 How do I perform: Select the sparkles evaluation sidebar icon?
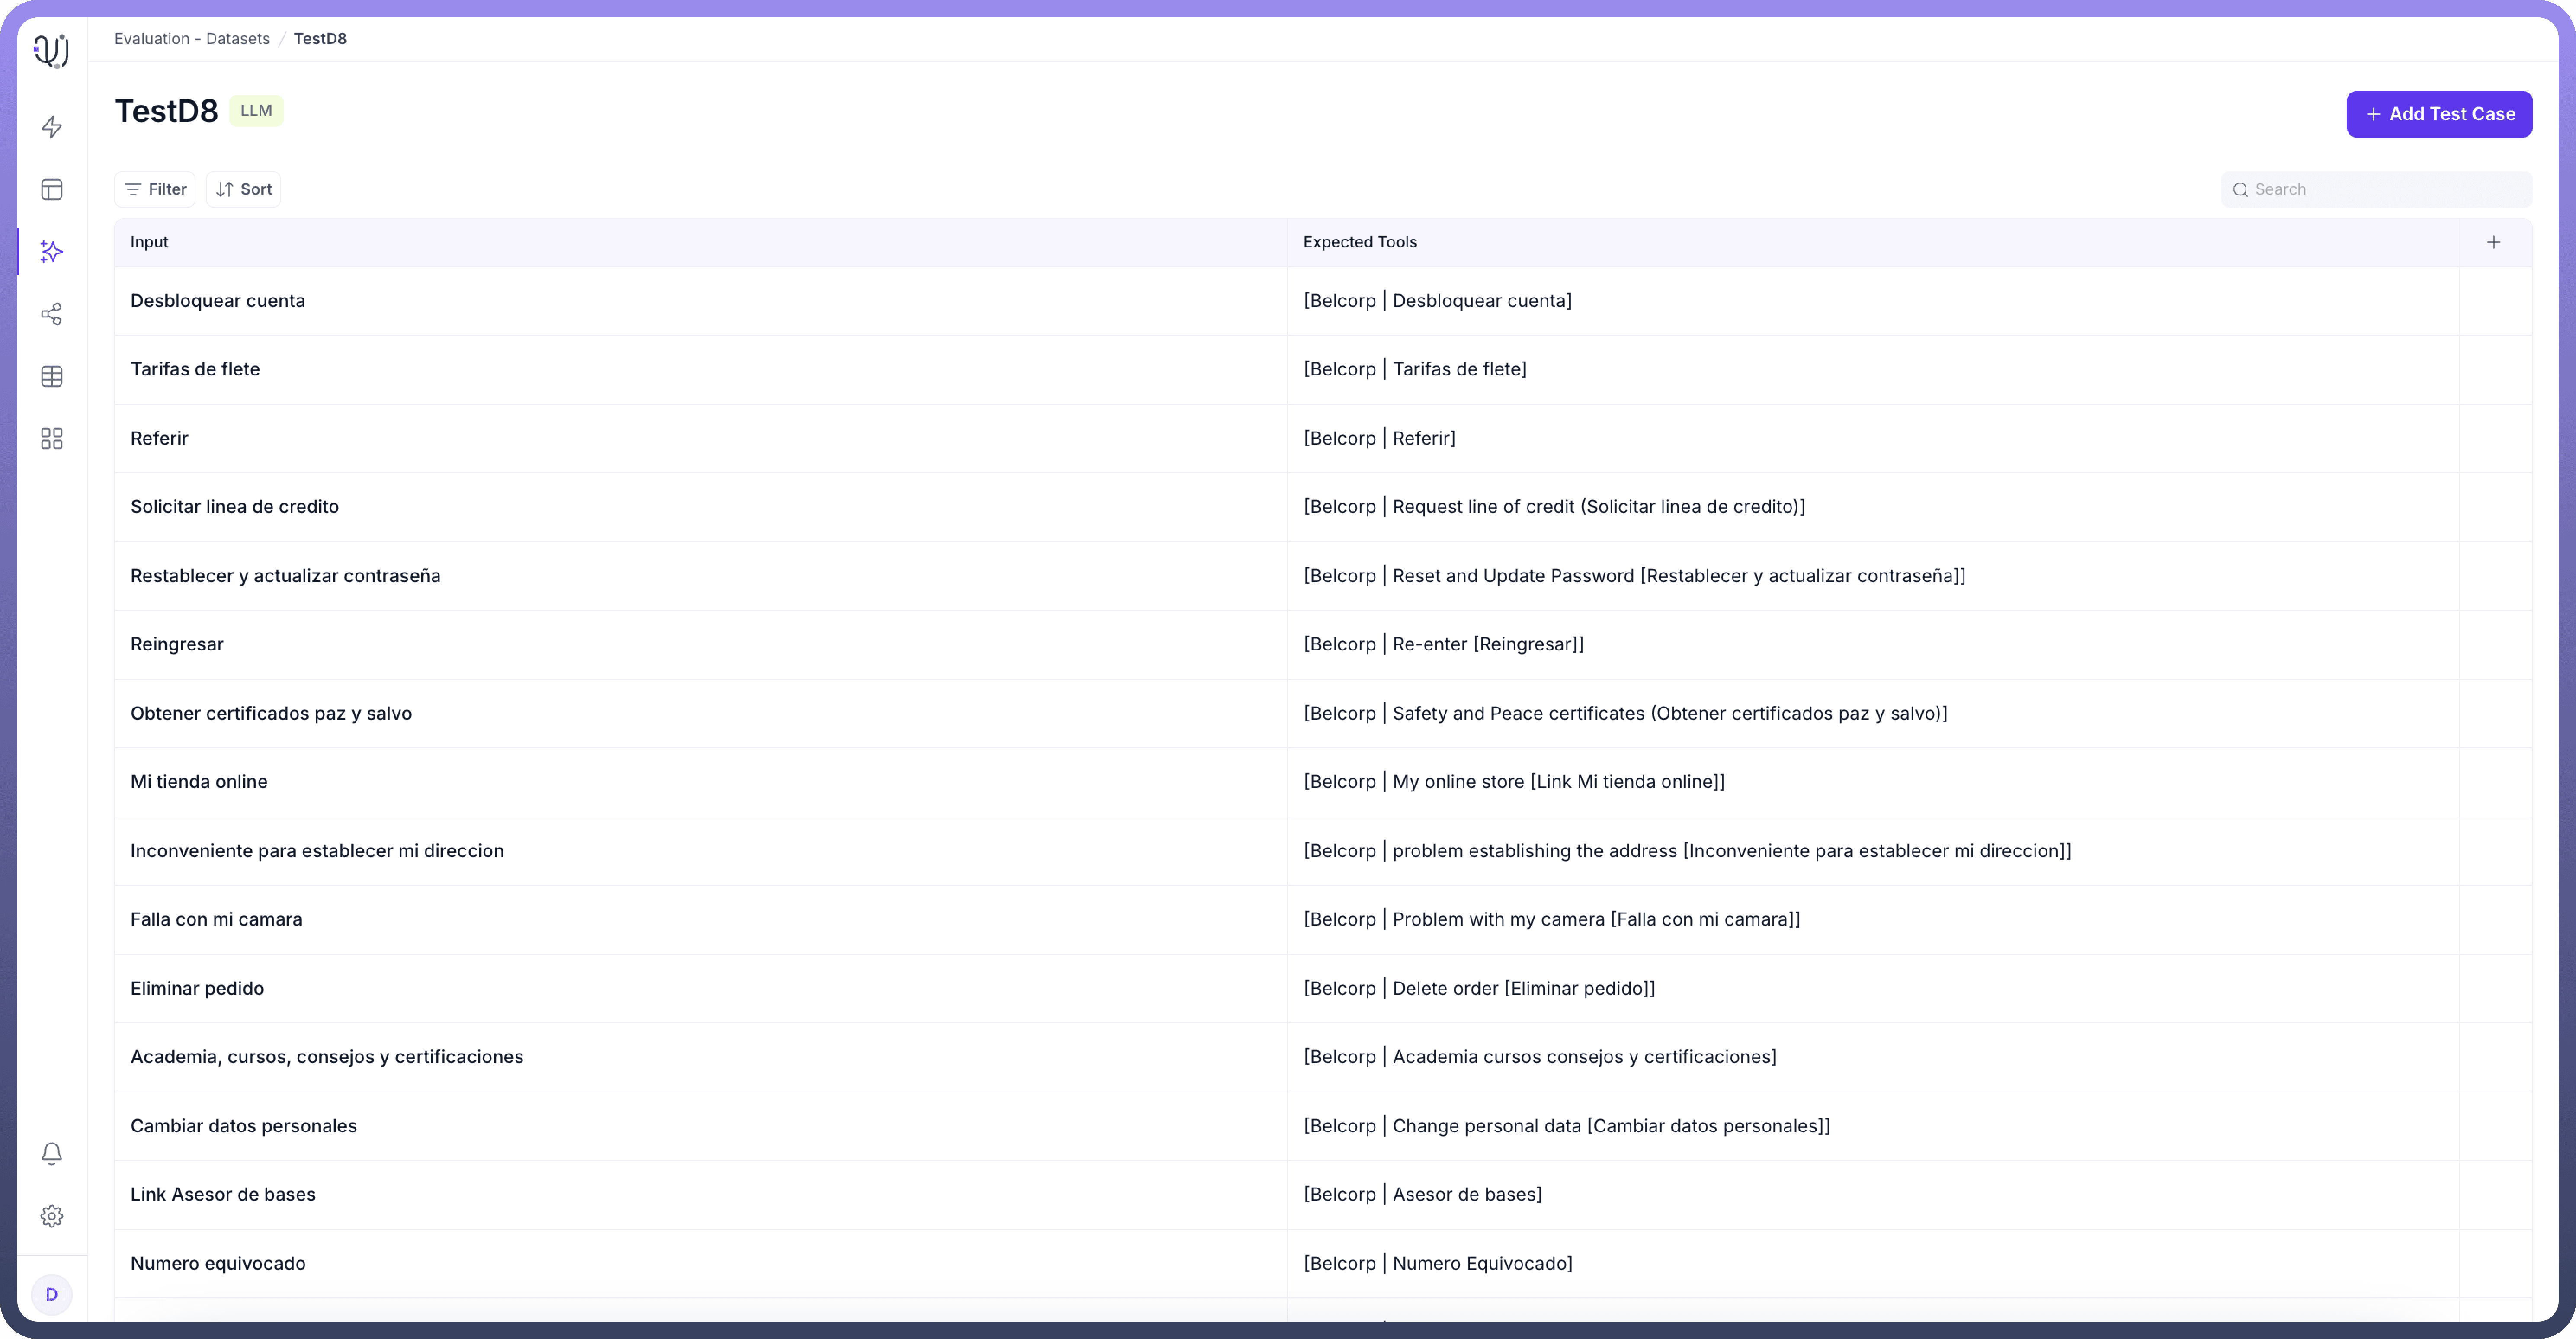tap(52, 252)
